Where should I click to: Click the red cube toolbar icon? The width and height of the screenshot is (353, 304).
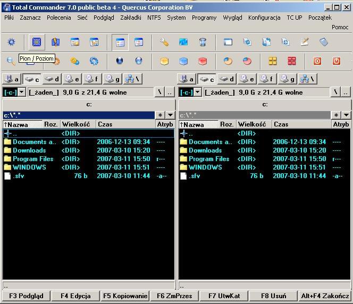click(203, 61)
